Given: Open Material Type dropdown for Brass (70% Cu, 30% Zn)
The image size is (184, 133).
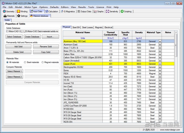Looking at the screenshot, I should click(x=160, y=51).
